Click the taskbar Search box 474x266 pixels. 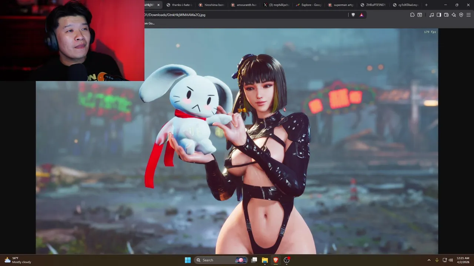coord(221,260)
